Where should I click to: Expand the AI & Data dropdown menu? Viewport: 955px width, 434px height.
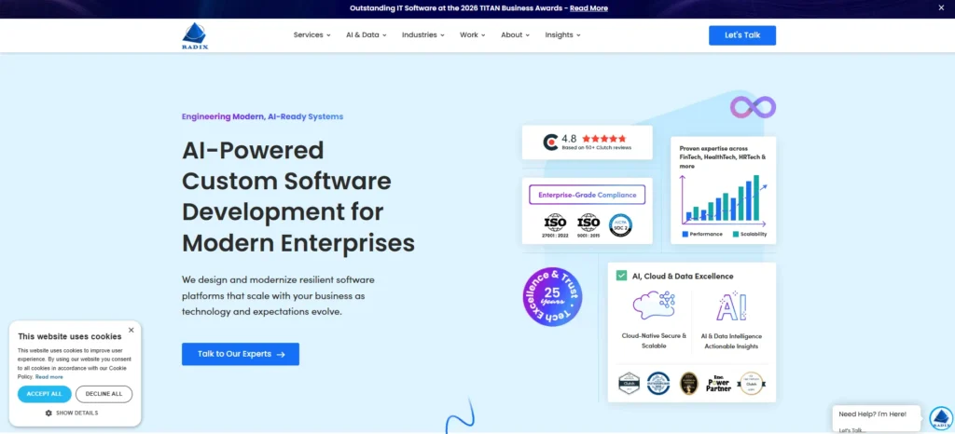(x=366, y=35)
